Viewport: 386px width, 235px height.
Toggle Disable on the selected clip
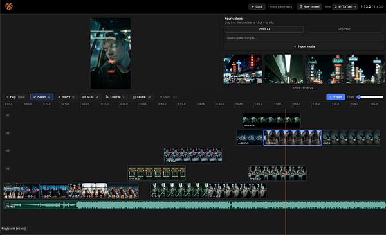[x=115, y=97]
